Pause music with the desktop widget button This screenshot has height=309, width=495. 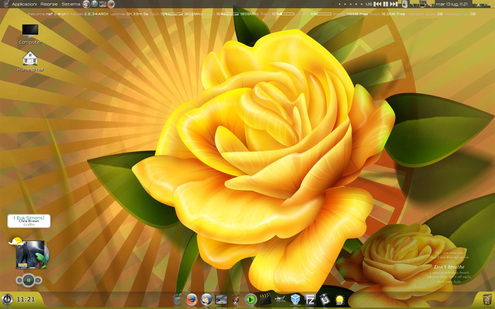(29, 280)
